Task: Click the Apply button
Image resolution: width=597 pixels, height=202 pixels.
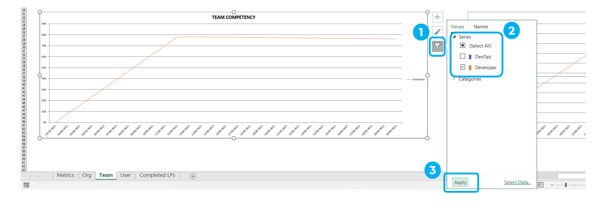Action: (460, 182)
